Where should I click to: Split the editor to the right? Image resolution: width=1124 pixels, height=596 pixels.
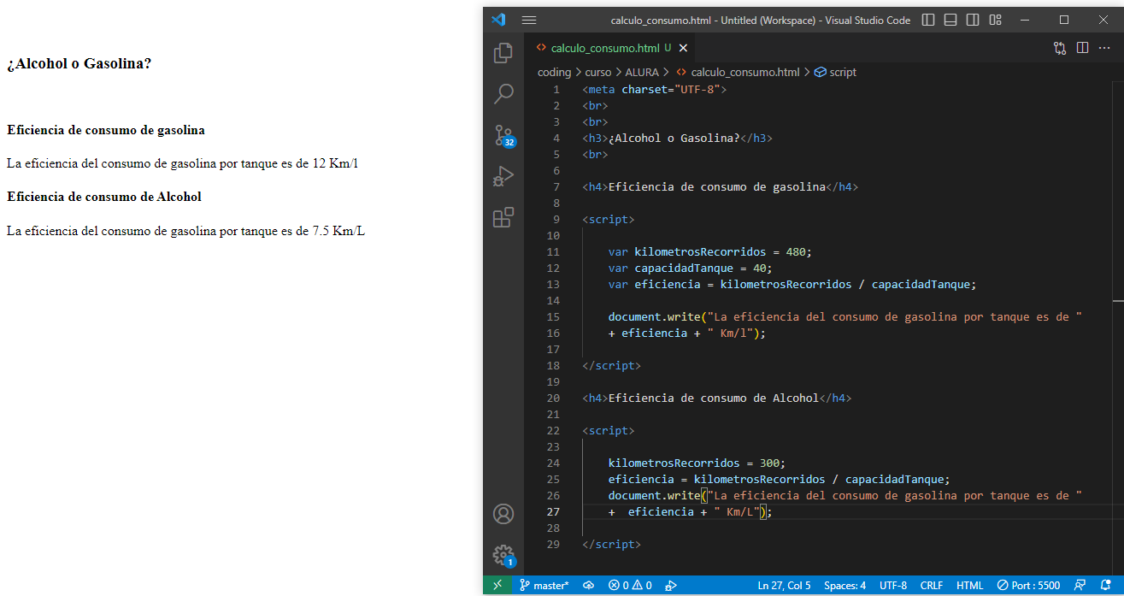pyautogui.click(x=1082, y=48)
